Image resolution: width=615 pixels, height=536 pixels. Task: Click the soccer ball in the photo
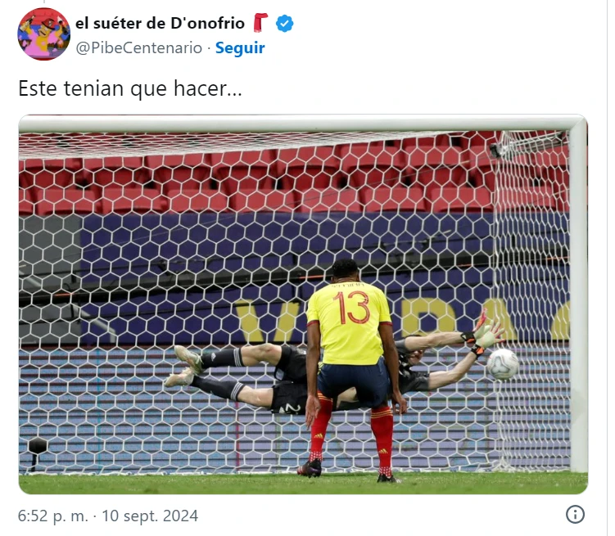point(503,364)
